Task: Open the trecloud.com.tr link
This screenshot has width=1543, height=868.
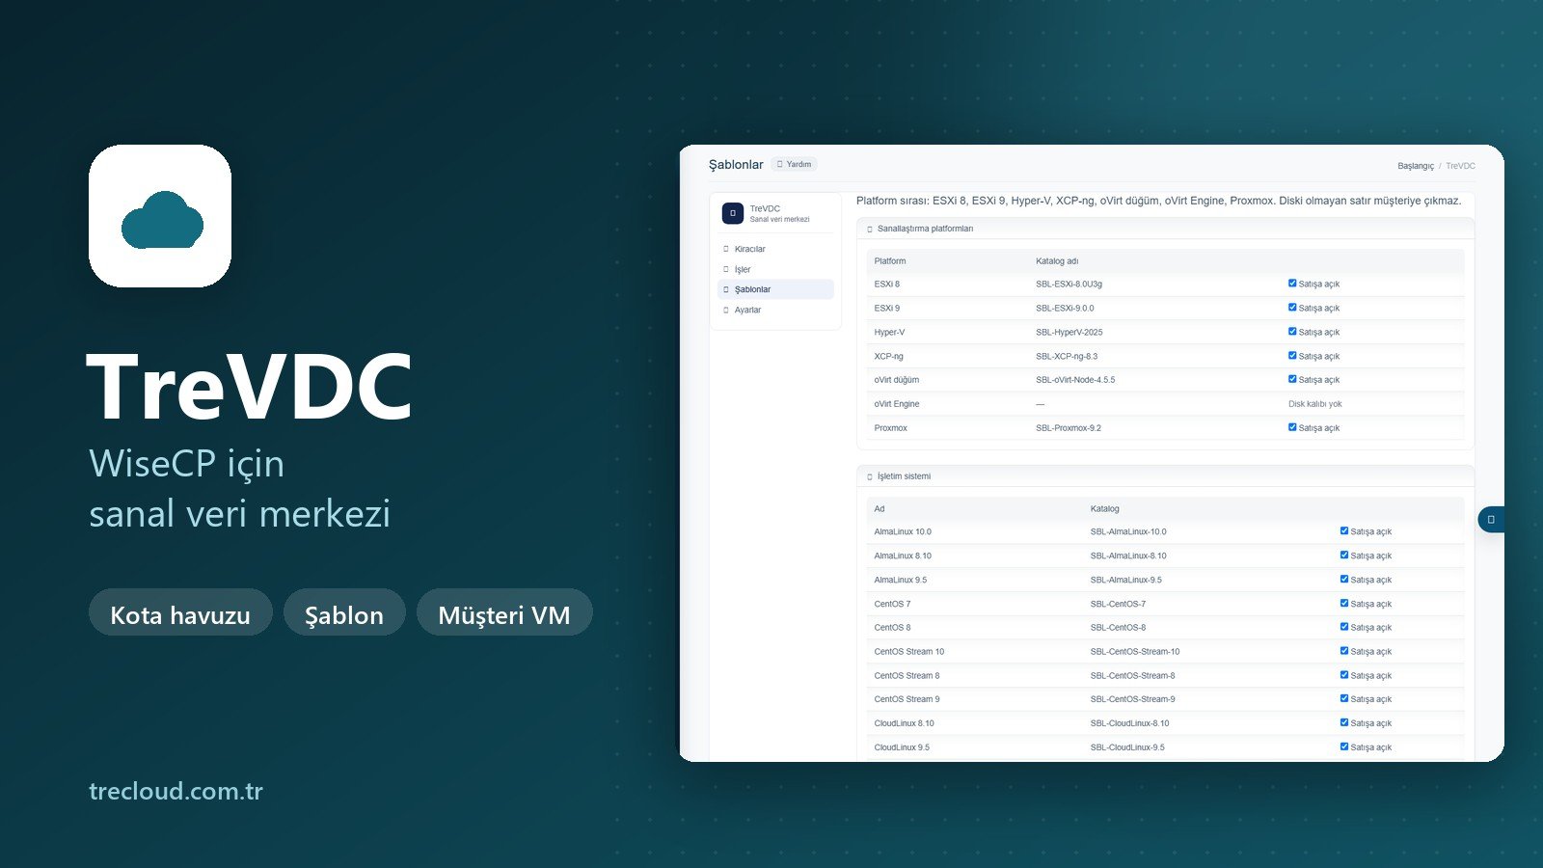Action: coord(176,791)
